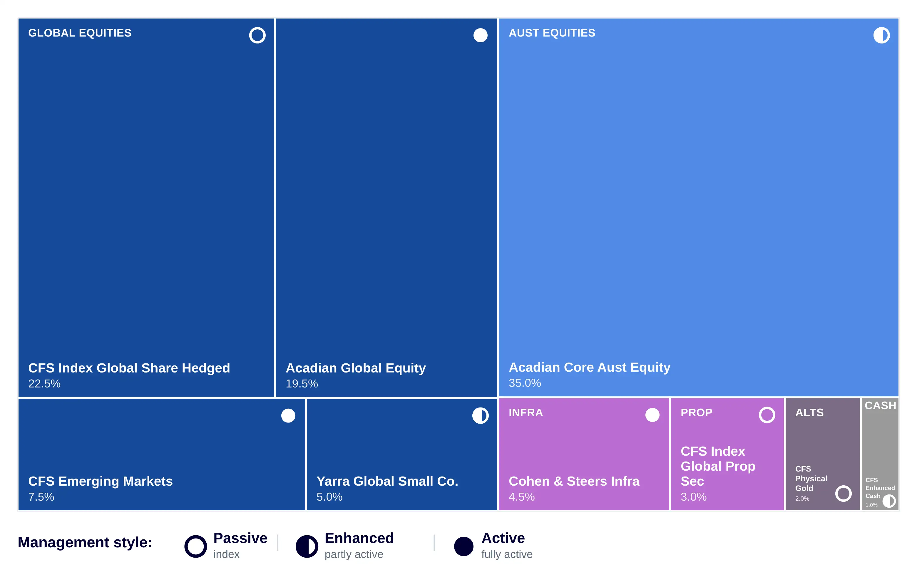Click the "35.0%" allocation value
The height and width of the screenshot is (587, 917).
click(x=525, y=383)
